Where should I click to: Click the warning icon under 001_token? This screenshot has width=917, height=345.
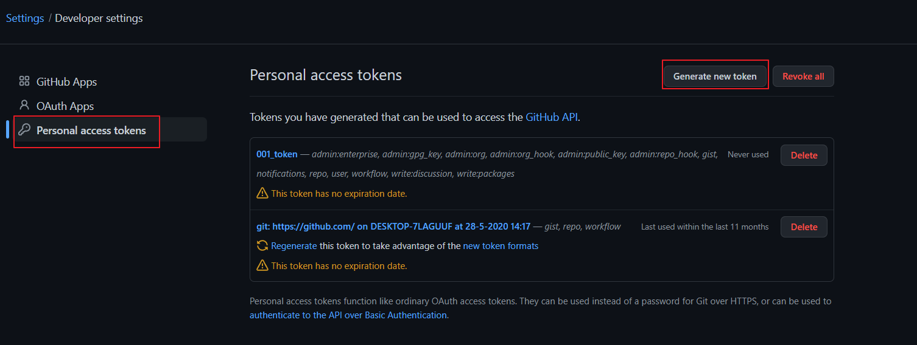[x=262, y=194]
